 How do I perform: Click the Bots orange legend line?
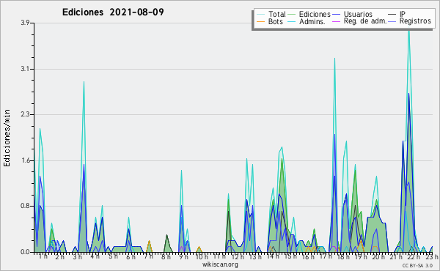260,21
